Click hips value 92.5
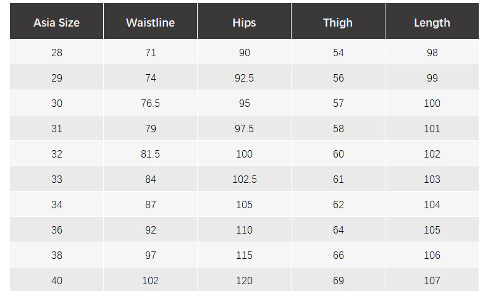Screen dimensions: 488x291 click(x=245, y=78)
